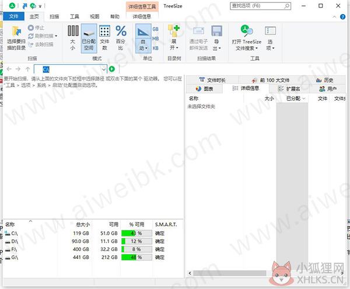The image size is (350, 289).
Task: Sort drive list by 总大小 header
Action: [83, 224]
